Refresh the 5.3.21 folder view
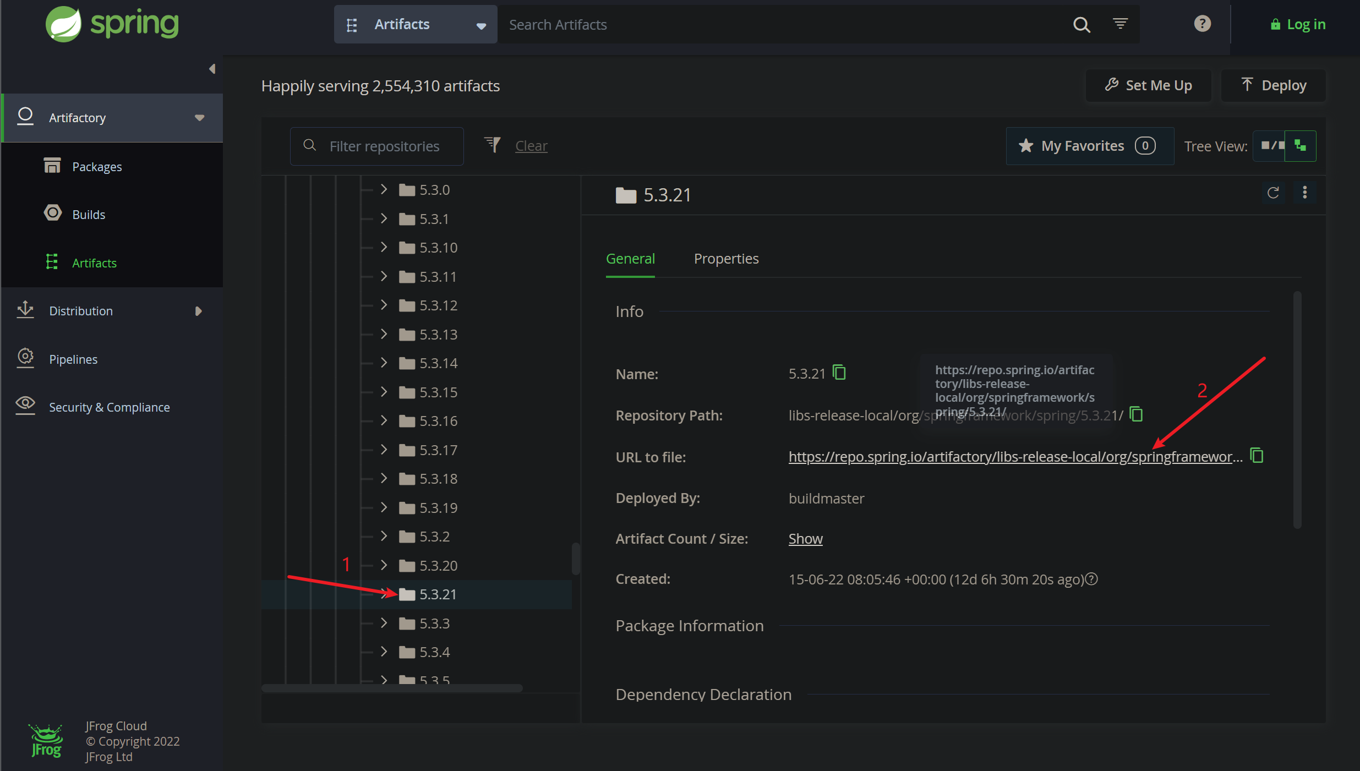Image resolution: width=1360 pixels, height=771 pixels. (x=1273, y=193)
